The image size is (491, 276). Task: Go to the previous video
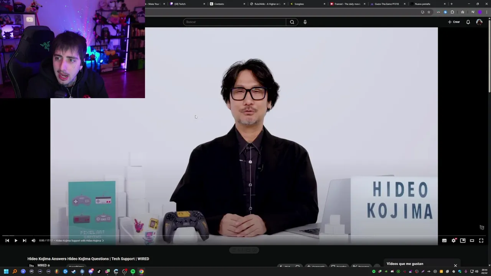tap(7, 240)
